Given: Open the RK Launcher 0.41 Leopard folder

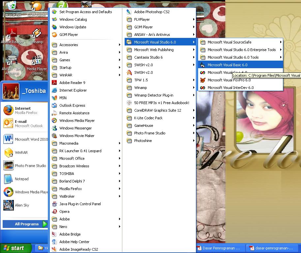Looking at the screenshot, I should pos(86,151).
